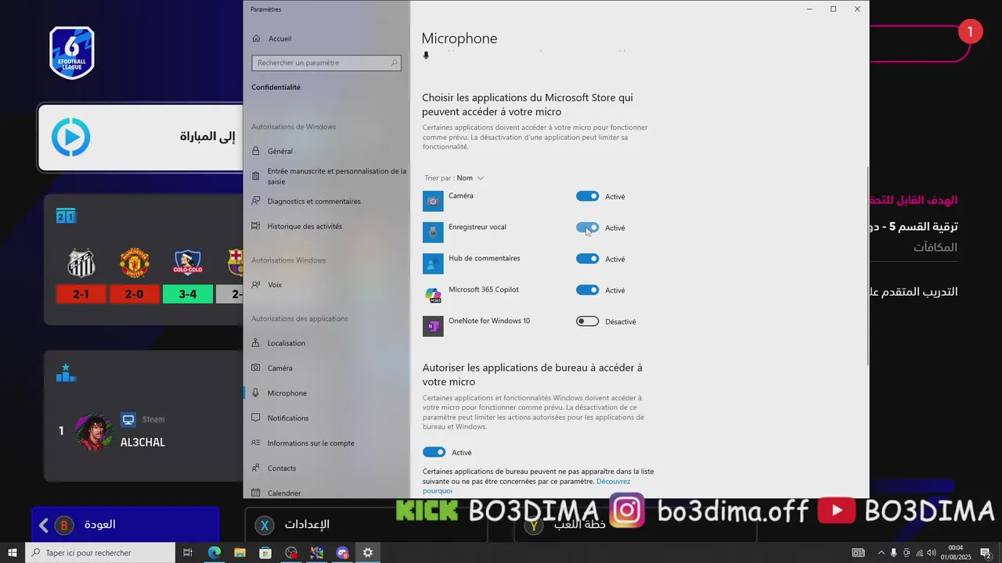Screen dimensions: 1002x563
Task: Open Notifications permissions page
Action: pos(326,418)
